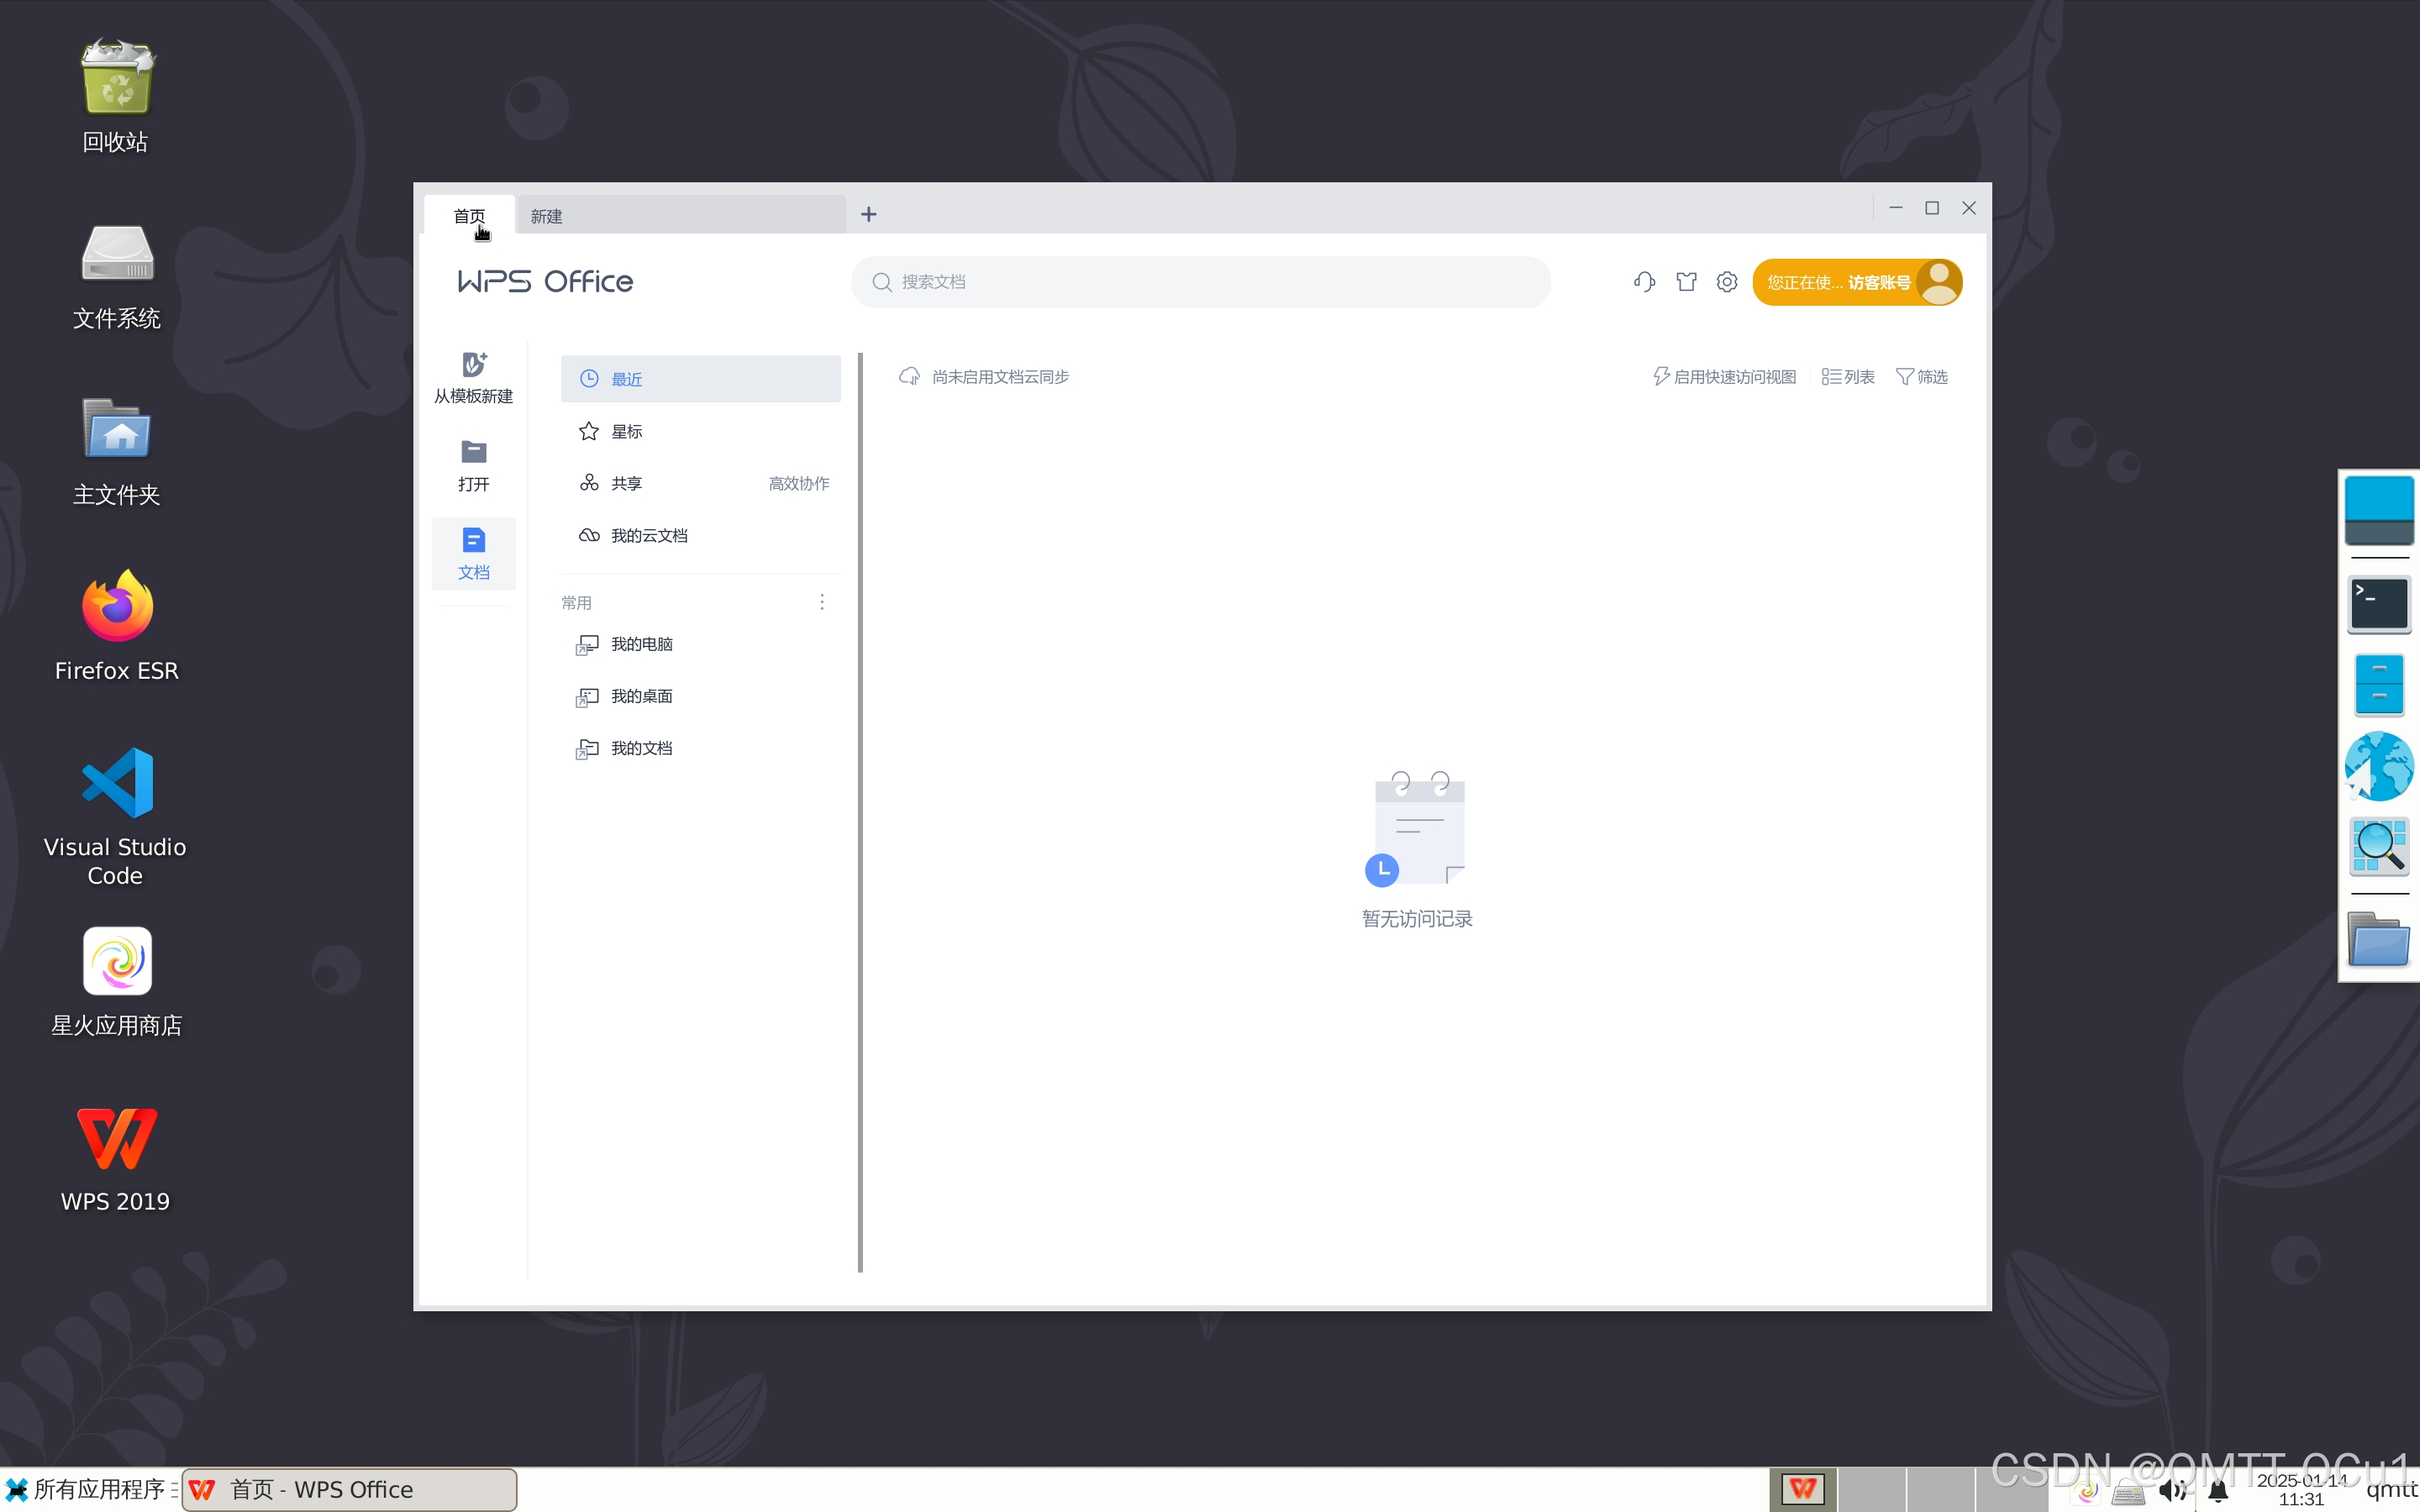Open the 所有应用程序 system menu

88,1489
